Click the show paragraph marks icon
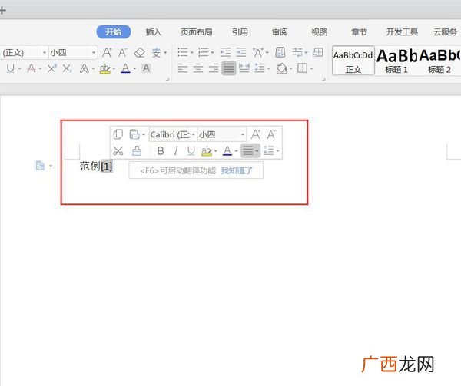The image size is (461, 386). click(x=297, y=52)
